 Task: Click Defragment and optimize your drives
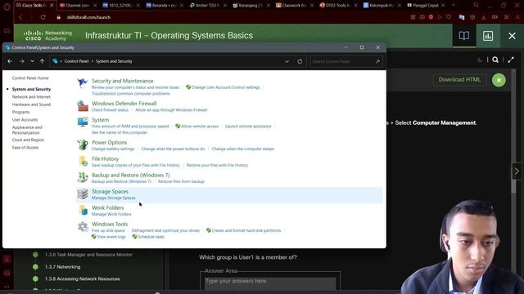tap(165, 230)
